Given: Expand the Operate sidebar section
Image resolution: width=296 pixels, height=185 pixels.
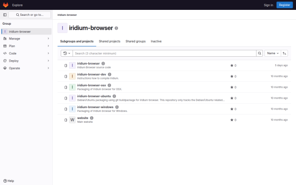Looking at the screenshot, I should [48, 68].
